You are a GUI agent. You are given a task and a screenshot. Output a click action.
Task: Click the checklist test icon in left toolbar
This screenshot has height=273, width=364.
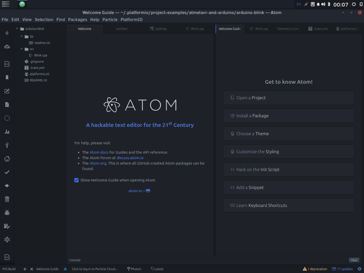tap(7, 226)
